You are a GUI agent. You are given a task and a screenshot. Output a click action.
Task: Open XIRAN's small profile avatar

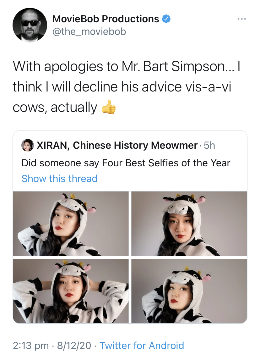click(x=28, y=145)
